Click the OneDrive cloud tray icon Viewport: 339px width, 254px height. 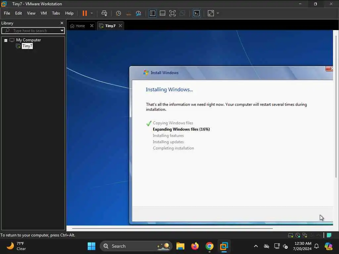[x=266, y=246]
